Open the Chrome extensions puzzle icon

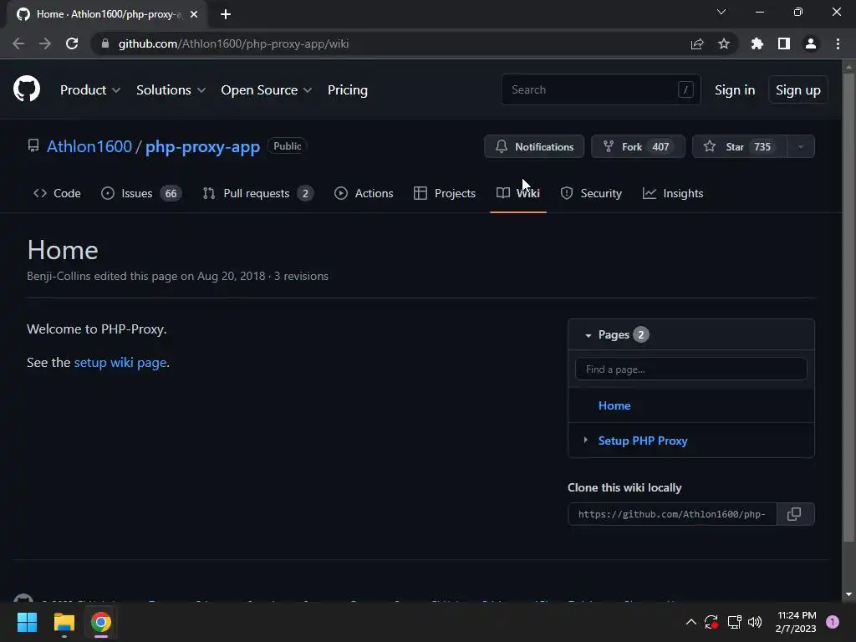[757, 43]
